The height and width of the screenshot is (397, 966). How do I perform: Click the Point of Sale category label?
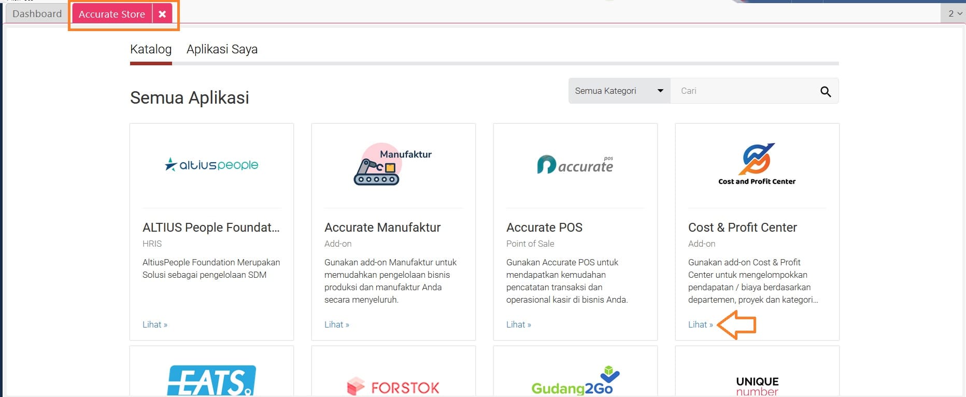point(530,244)
